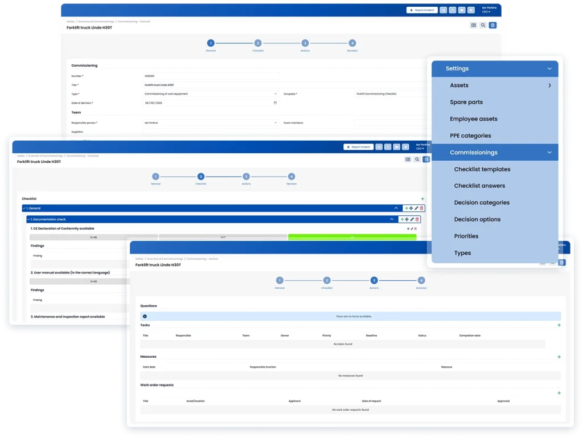
Task: Edit the '1. General' checklist section pencil icon
Action: coord(416,208)
